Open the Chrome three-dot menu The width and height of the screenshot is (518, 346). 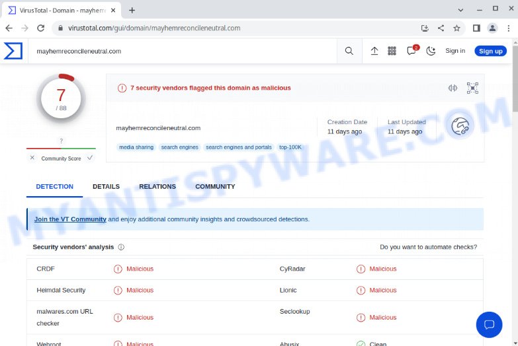click(x=509, y=28)
